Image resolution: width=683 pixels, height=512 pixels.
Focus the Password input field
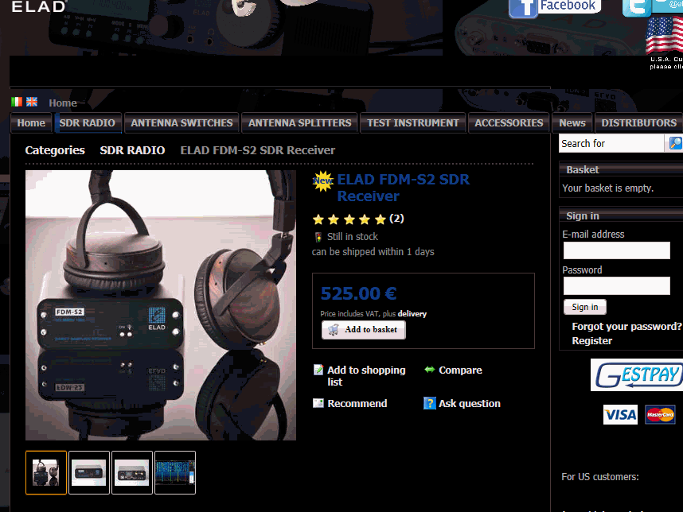616,285
